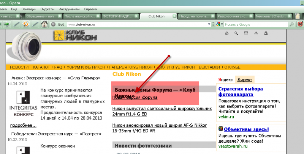
Task: Click the vseotovarah.ru ad address
Action: coord(233,146)
